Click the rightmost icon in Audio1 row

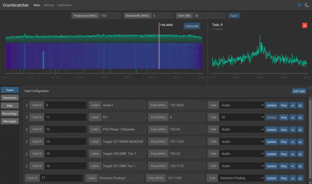point(300,105)
